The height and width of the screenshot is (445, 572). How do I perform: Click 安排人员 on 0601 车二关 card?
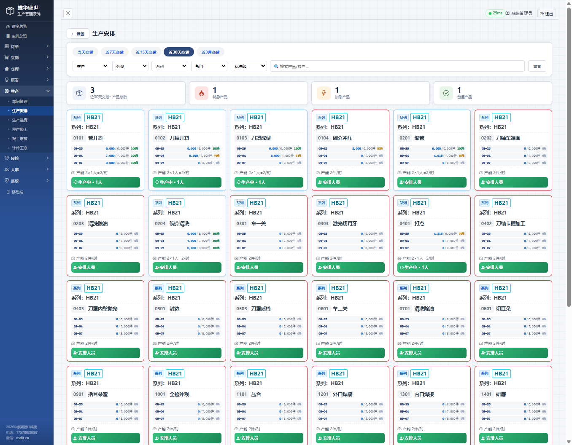350,353
